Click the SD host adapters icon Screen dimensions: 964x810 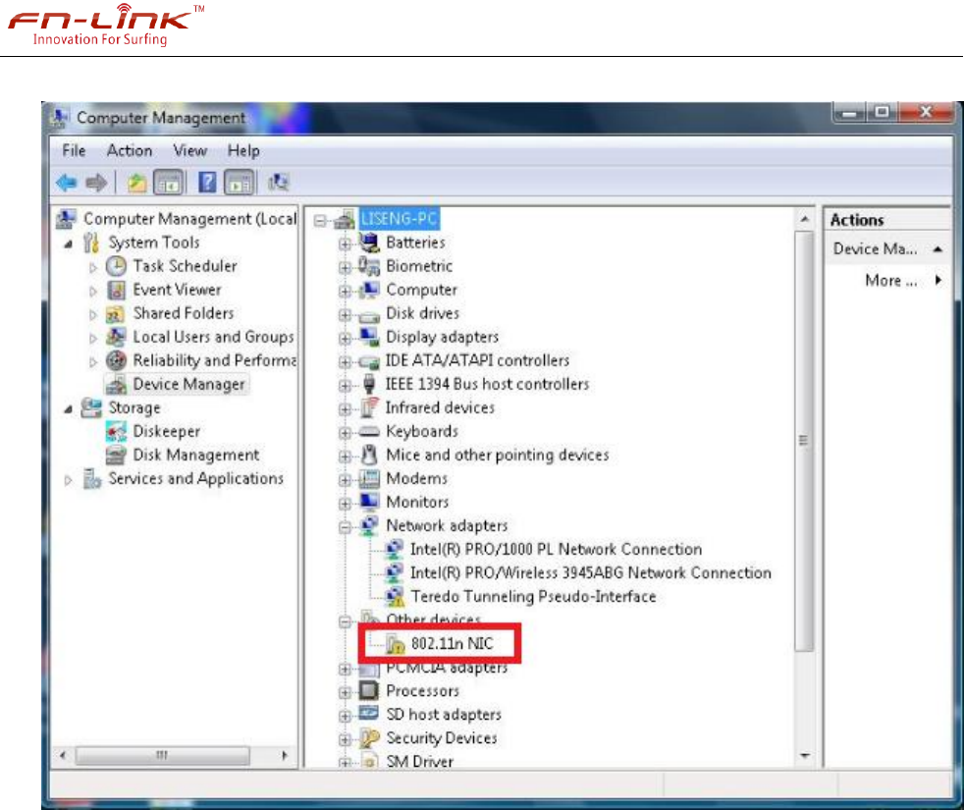click(369, 714)
